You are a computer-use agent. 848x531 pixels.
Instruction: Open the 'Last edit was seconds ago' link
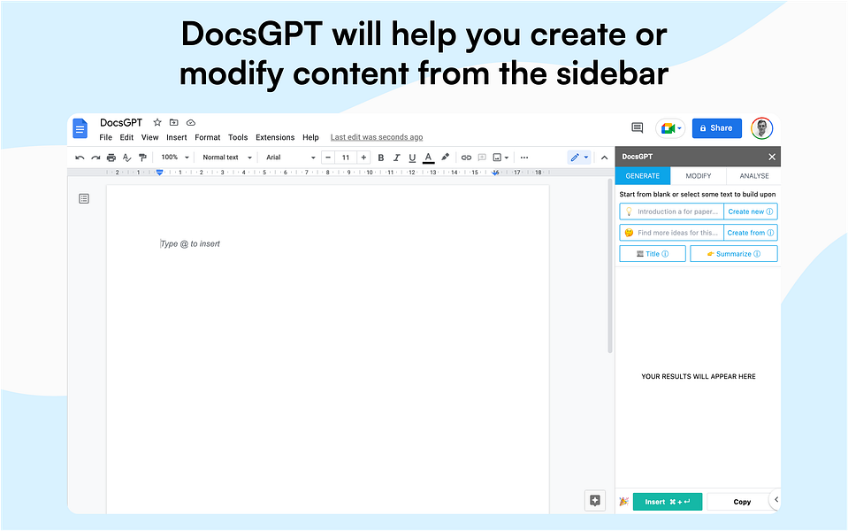pos(377,137)
